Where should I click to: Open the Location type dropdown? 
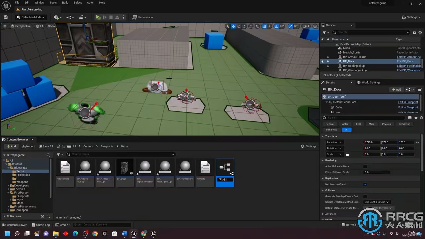pos(334,142)
